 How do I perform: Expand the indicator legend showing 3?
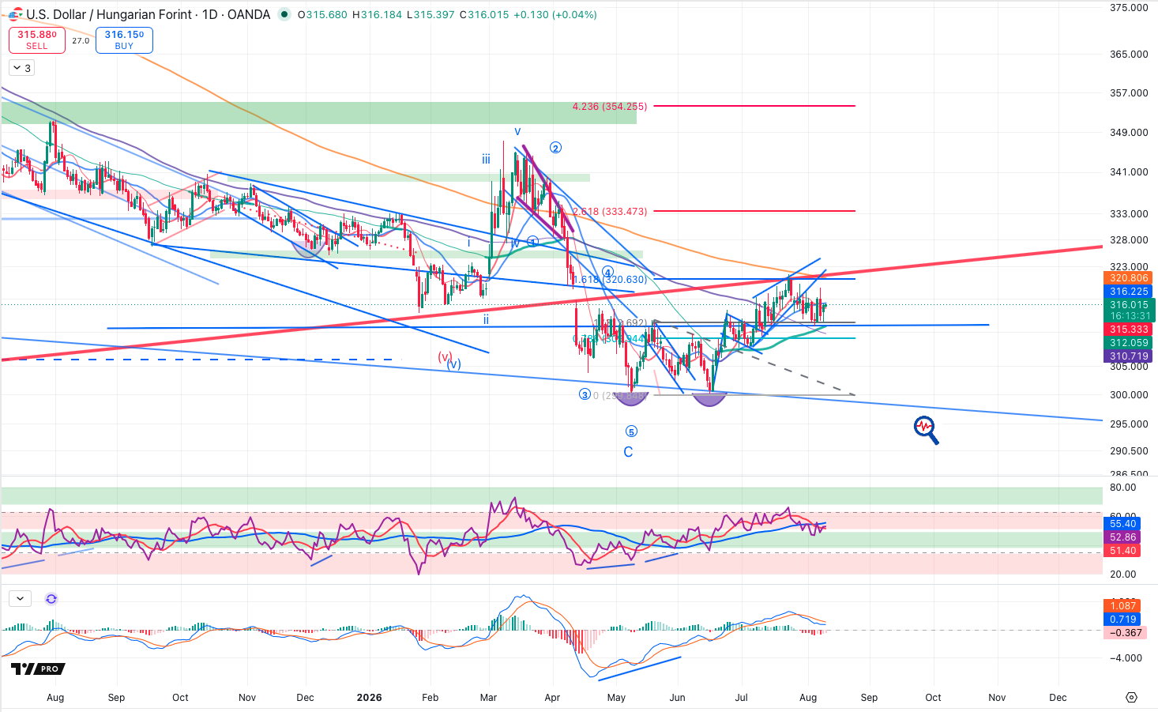click(21, 68)
